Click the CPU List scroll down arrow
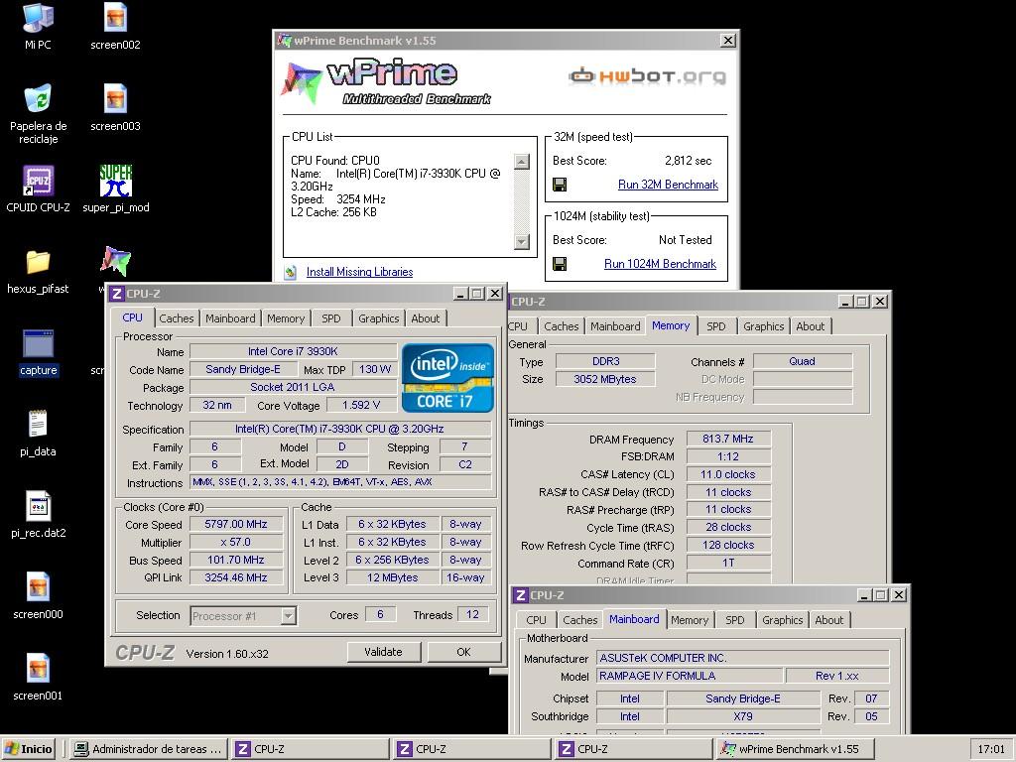Image resolution: width=1016 pixels, height=762 pixels. [522, 242]
